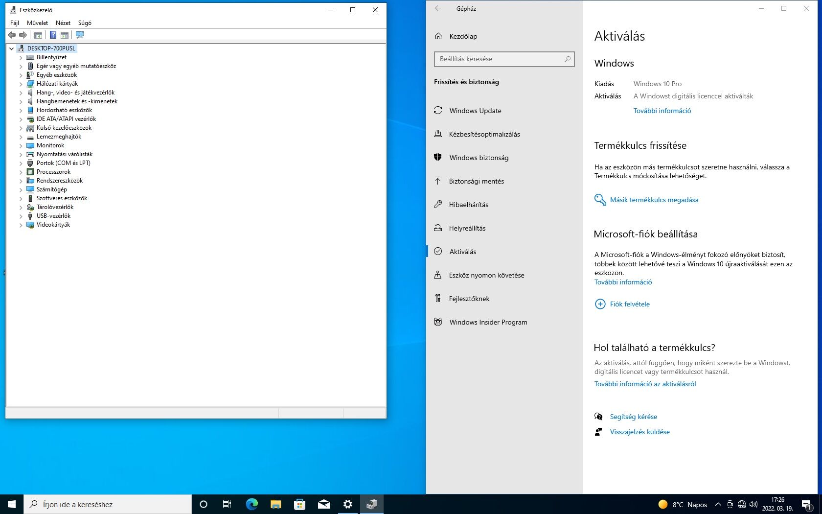This screenshot has width=822, height=514.
Task: Click the recovery icon beside Helyreállítás
Action: (x=438, y=228)
